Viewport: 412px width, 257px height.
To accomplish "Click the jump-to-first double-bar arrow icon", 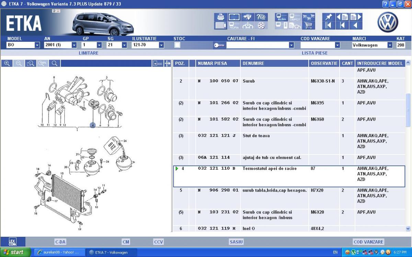I will tap(329, 25).
